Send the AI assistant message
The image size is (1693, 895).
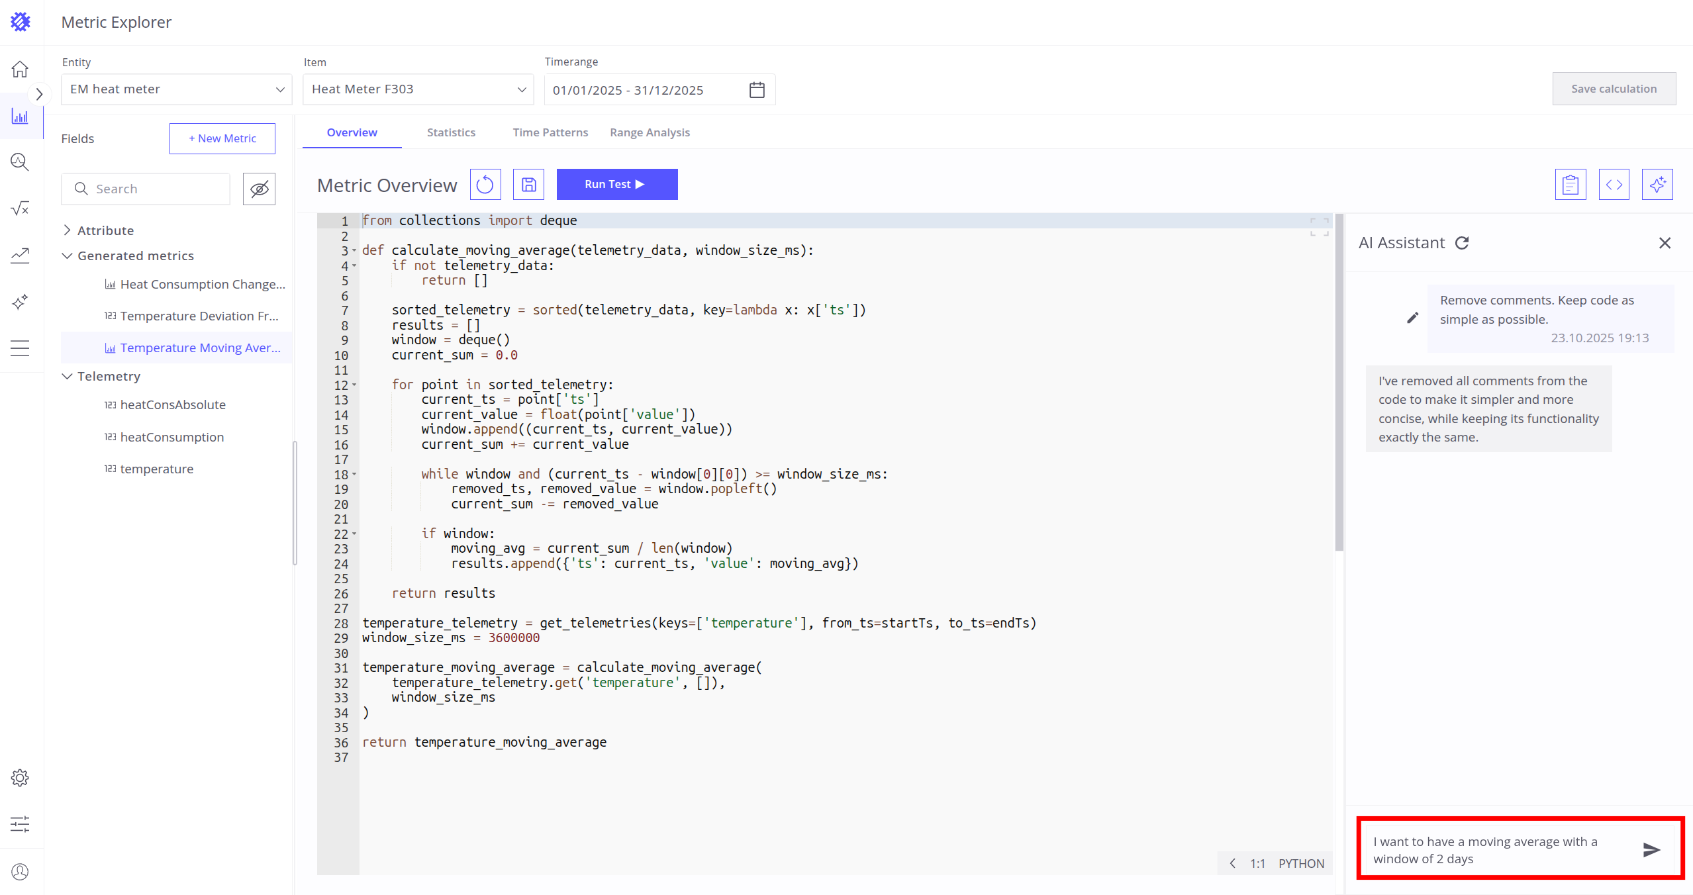click(1651, 849)
